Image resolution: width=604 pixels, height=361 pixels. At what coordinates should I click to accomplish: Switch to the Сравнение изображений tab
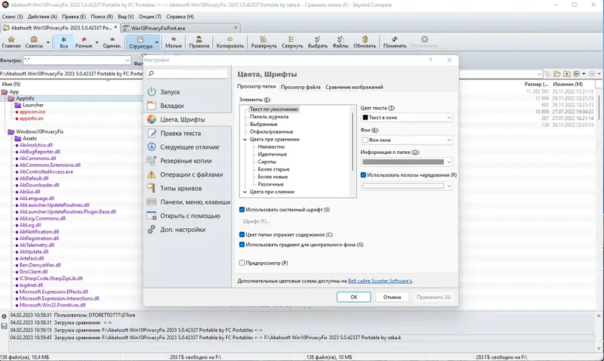click(354, 87)
